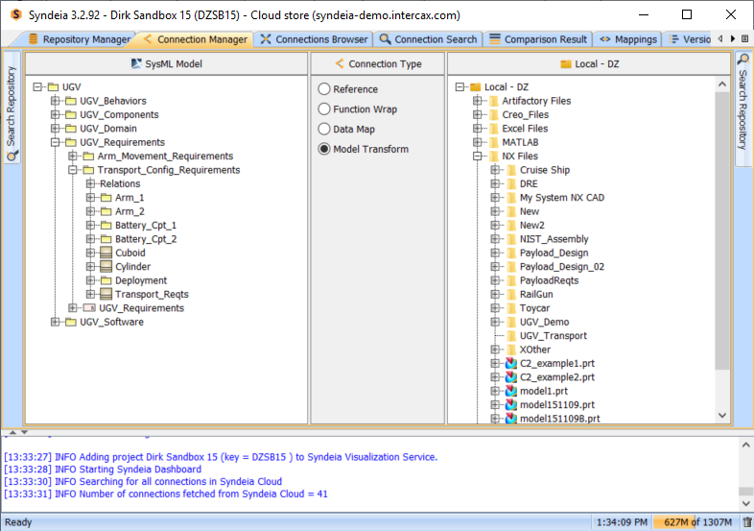Click model151109.prt NX part icon
Screen dimensions: 754x531
click(x=510, y=405)
